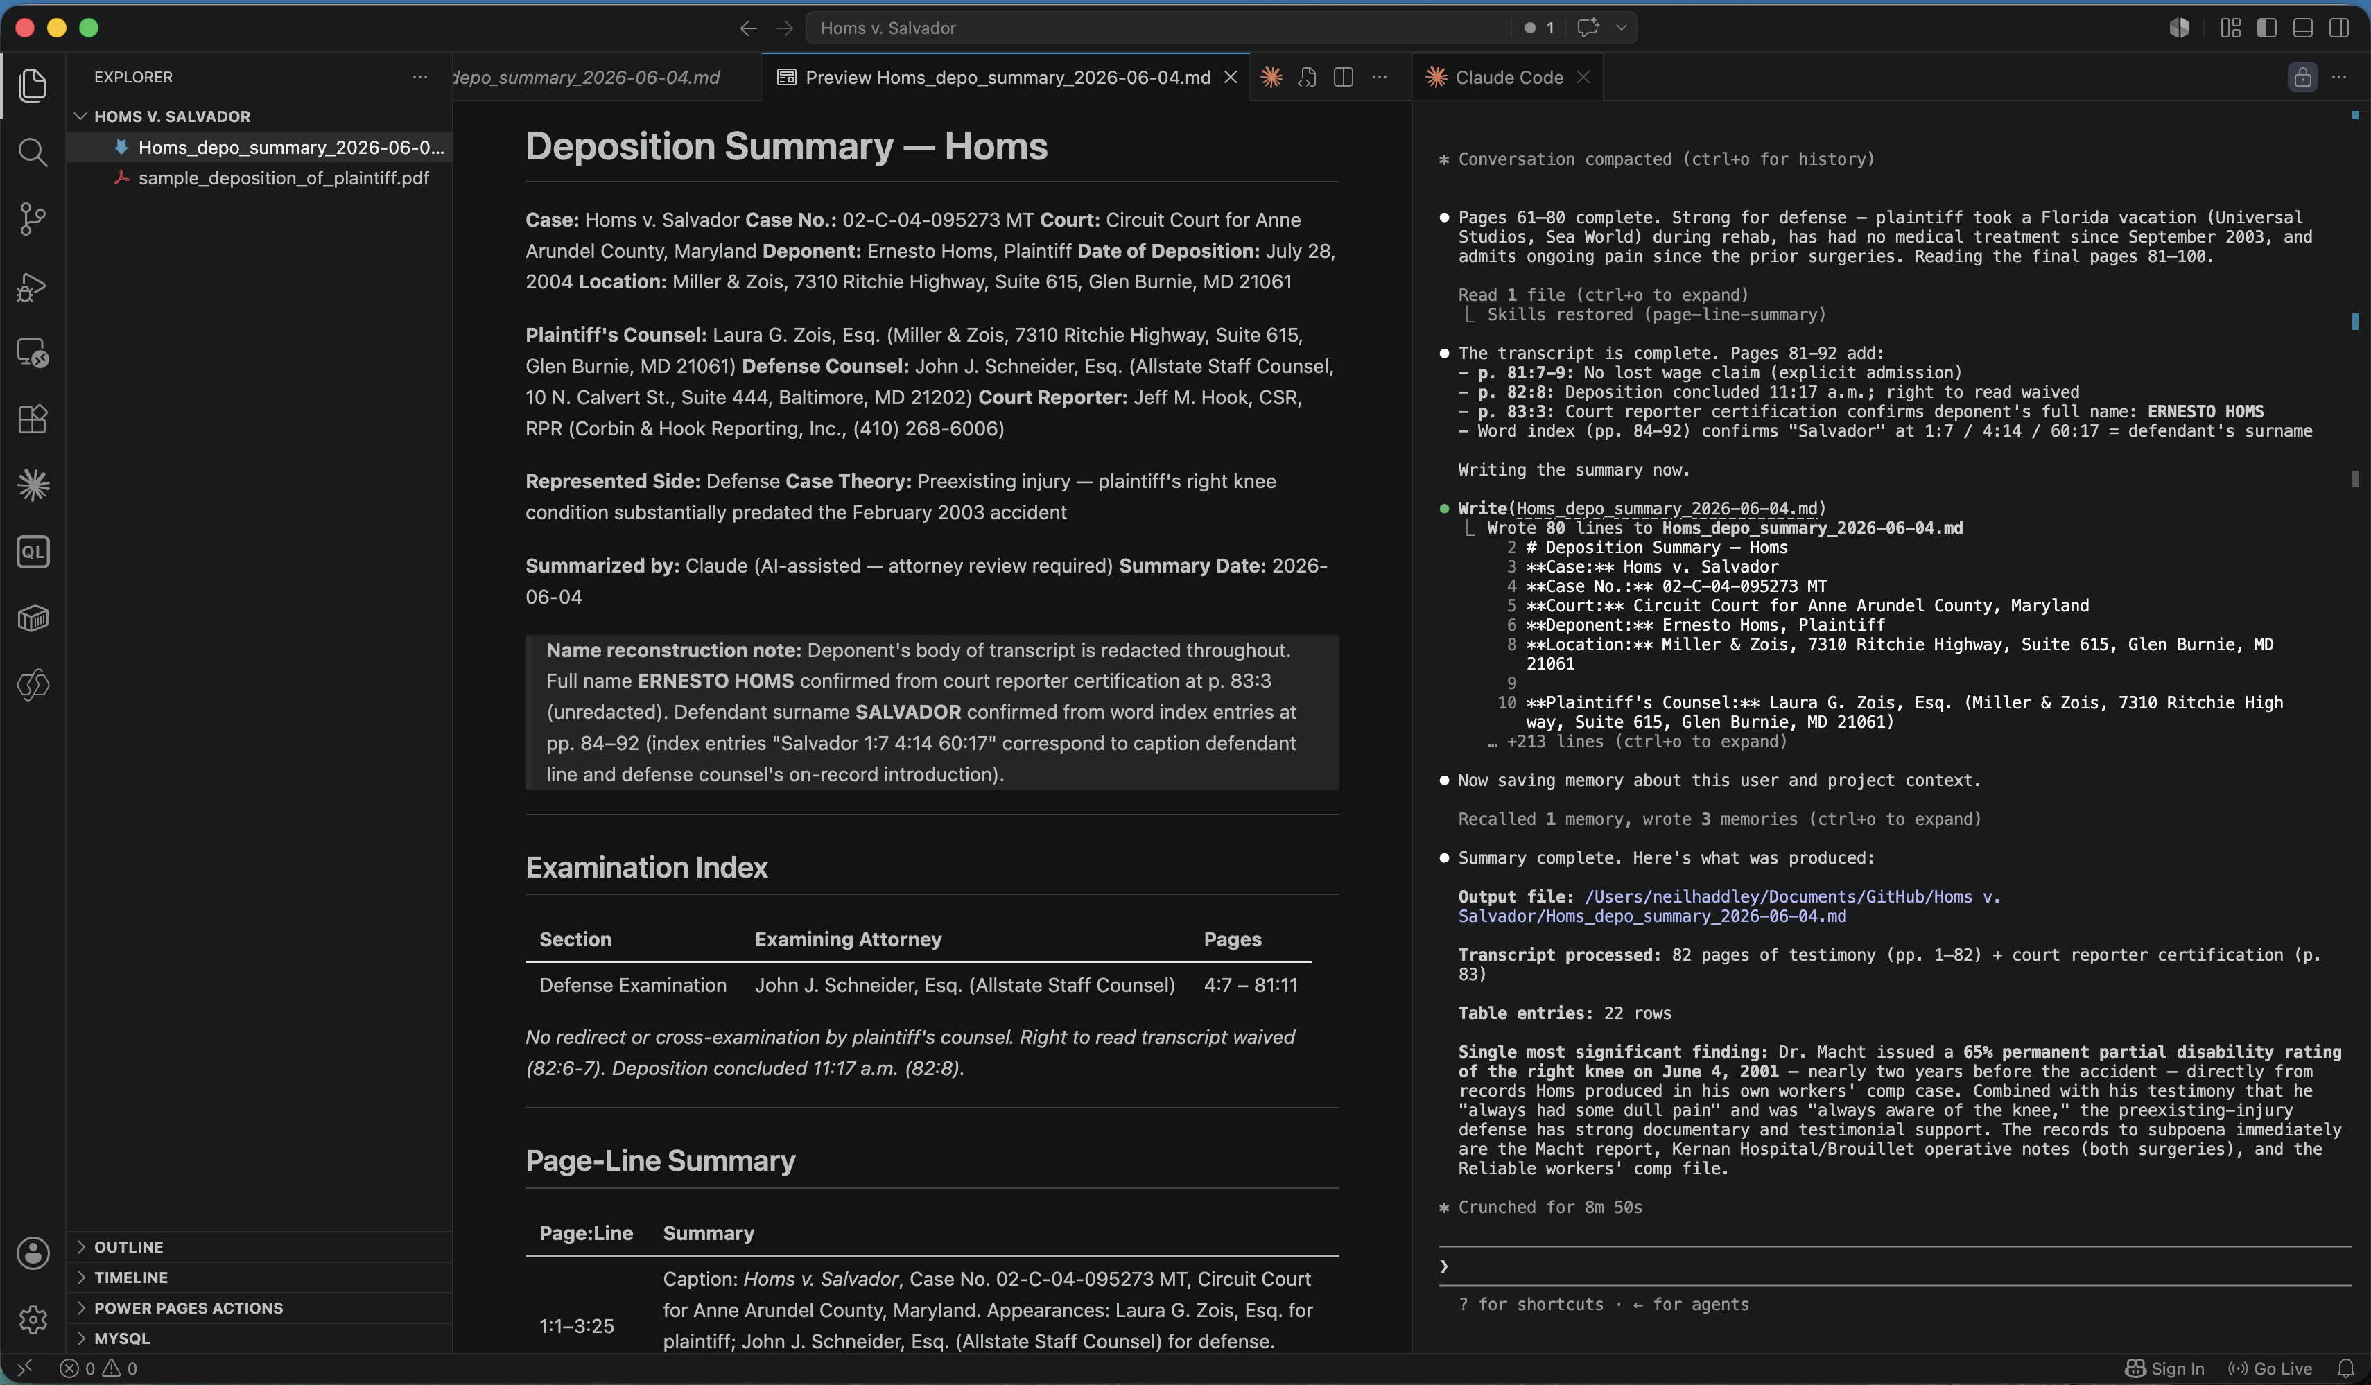Viewport: 2371px width, 1385px height.
Task: Click the Show Source icon in editor toolbar
Action: point(1307,77)
